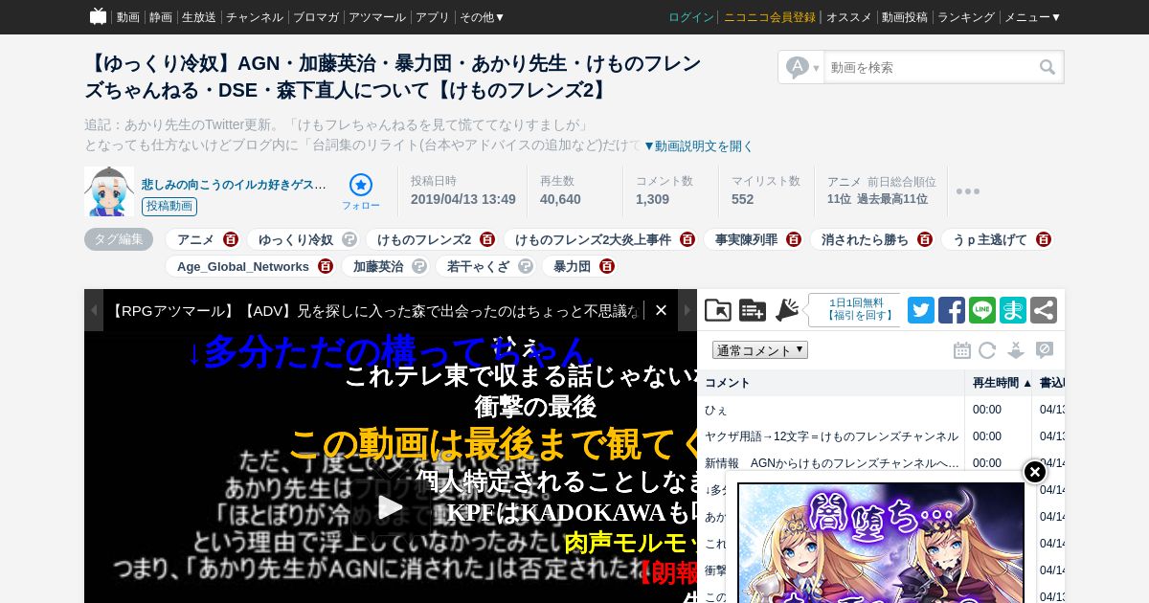This screenshot has height=603, width=1149.
Task: Open 静画 in top navigation
Action: click(x=161, y=17)
